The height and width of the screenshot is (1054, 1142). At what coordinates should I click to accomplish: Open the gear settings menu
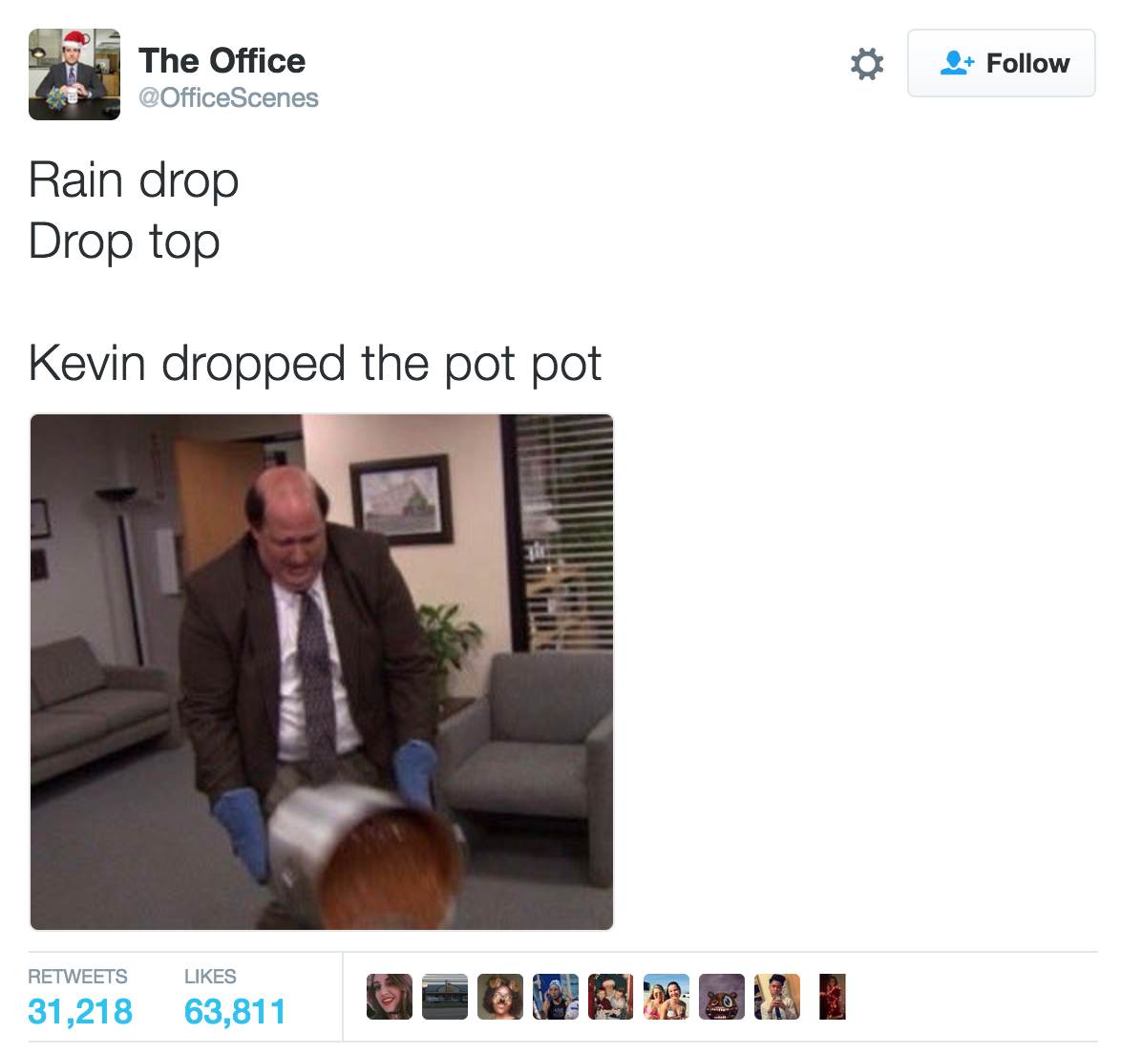[867, 63]
